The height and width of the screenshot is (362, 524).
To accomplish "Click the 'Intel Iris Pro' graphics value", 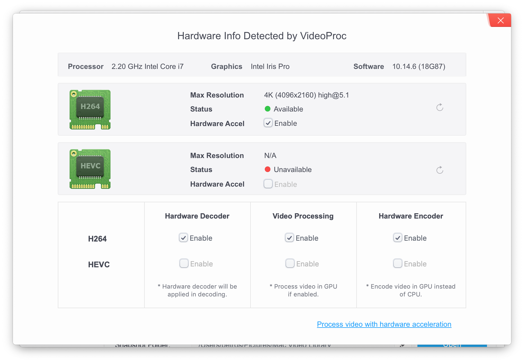I will 270,66.
